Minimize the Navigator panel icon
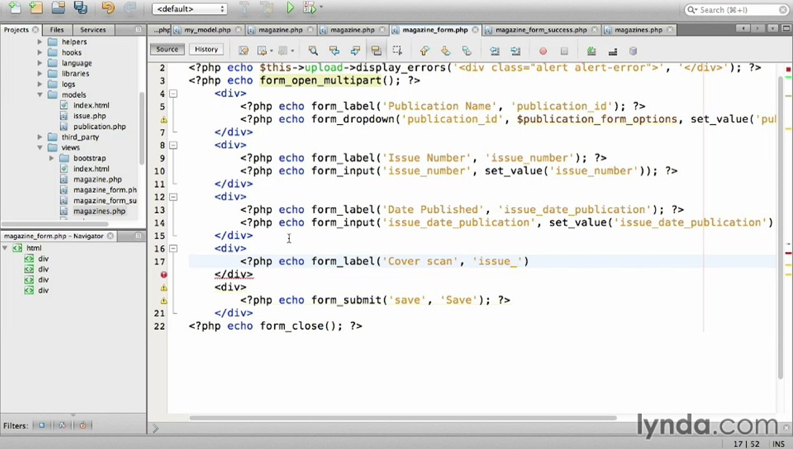The height and width of the screenshot is (449, 793). (x=138, y=236)
